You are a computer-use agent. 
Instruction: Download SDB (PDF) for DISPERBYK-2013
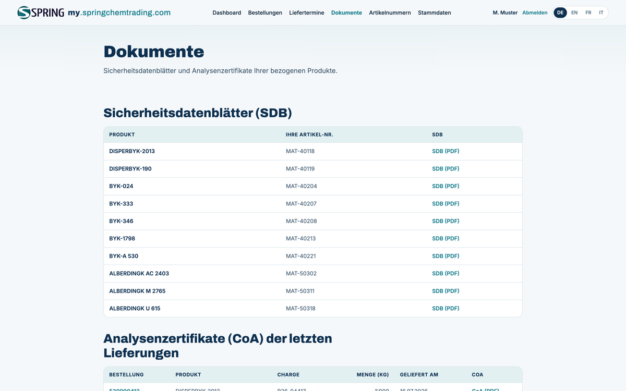(x=446, y=151)
